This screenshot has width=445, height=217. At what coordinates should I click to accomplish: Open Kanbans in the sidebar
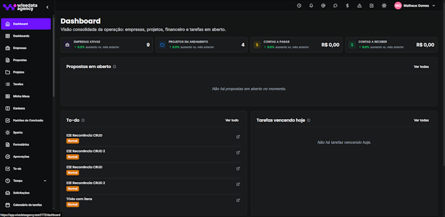[x=26, y=108]
